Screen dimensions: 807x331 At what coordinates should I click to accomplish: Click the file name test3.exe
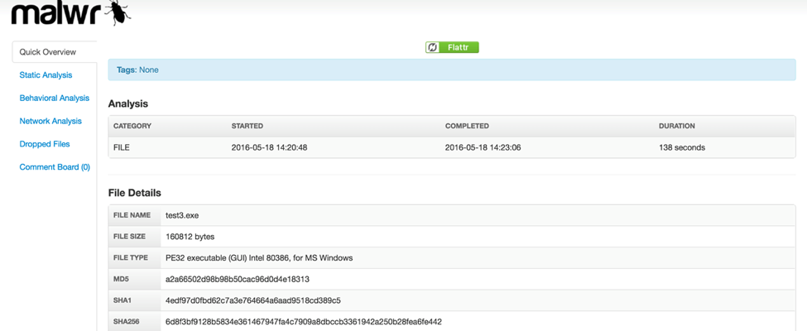[182, 216]
